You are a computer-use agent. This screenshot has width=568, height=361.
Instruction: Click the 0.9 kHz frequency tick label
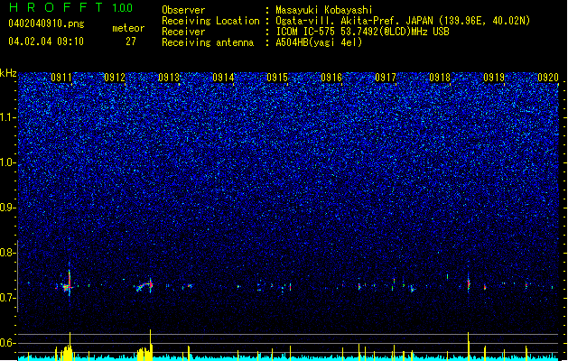[x=8, y=208]
